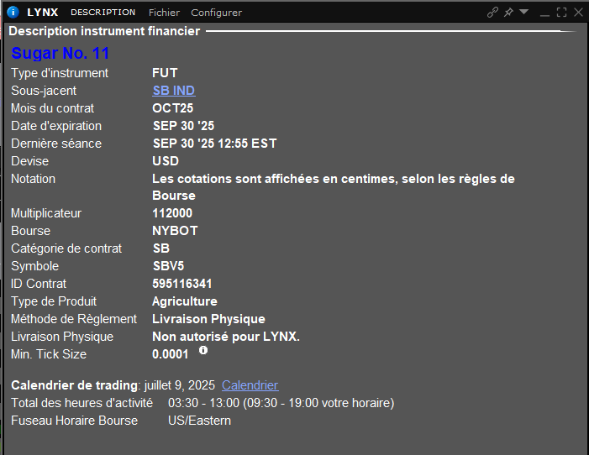Expand the title bar dropdown arrow

point(524,12)
